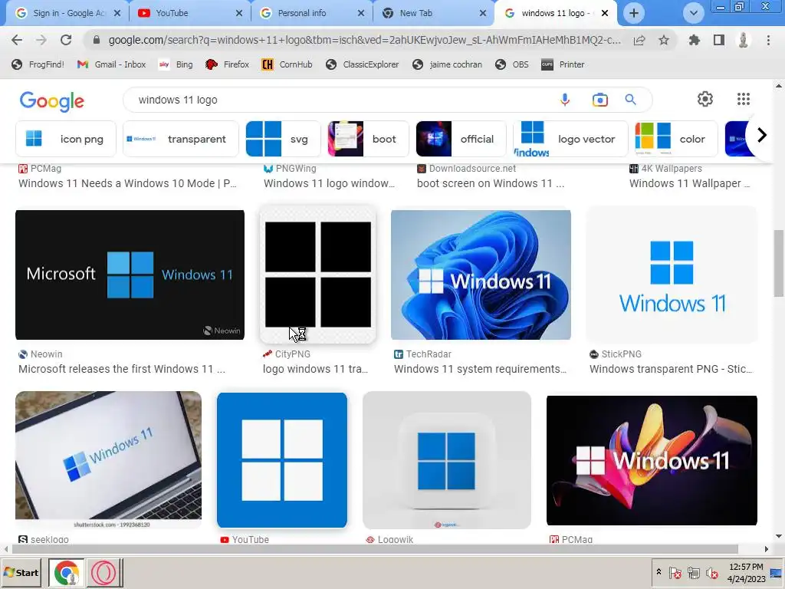Open the jaime cochran bookmark
785x589 pixels.
[x=447, y=64]
